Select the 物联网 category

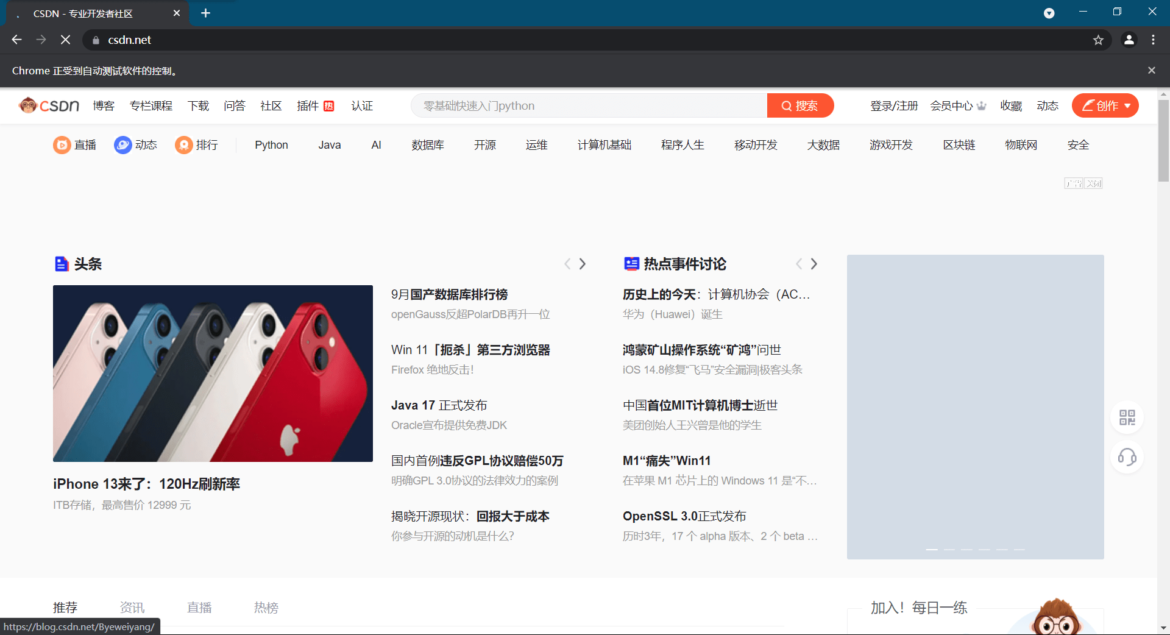click(x=1021, y=145)
